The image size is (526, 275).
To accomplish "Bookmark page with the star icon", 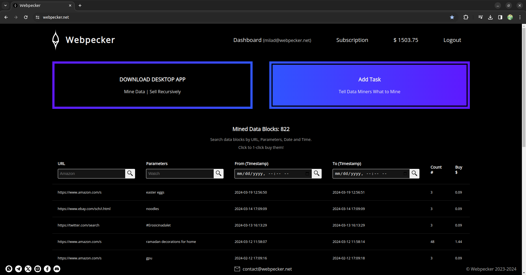I will 452,17.
